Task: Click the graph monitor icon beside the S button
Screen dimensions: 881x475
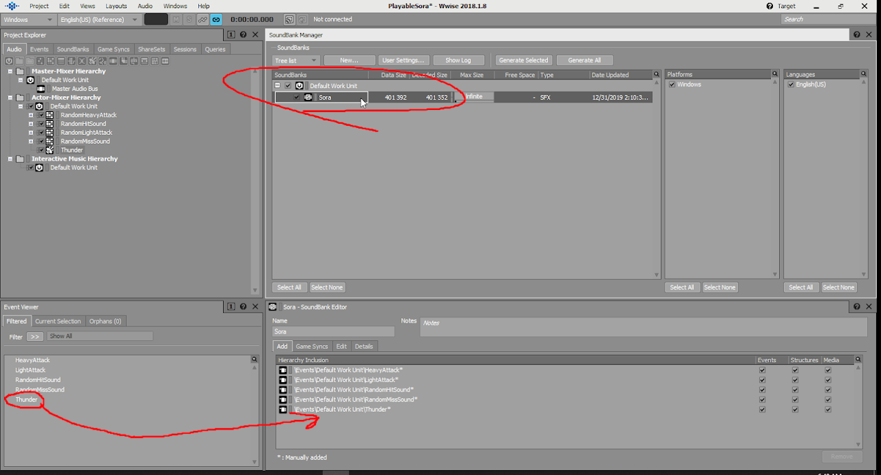Action: point(202,19)
